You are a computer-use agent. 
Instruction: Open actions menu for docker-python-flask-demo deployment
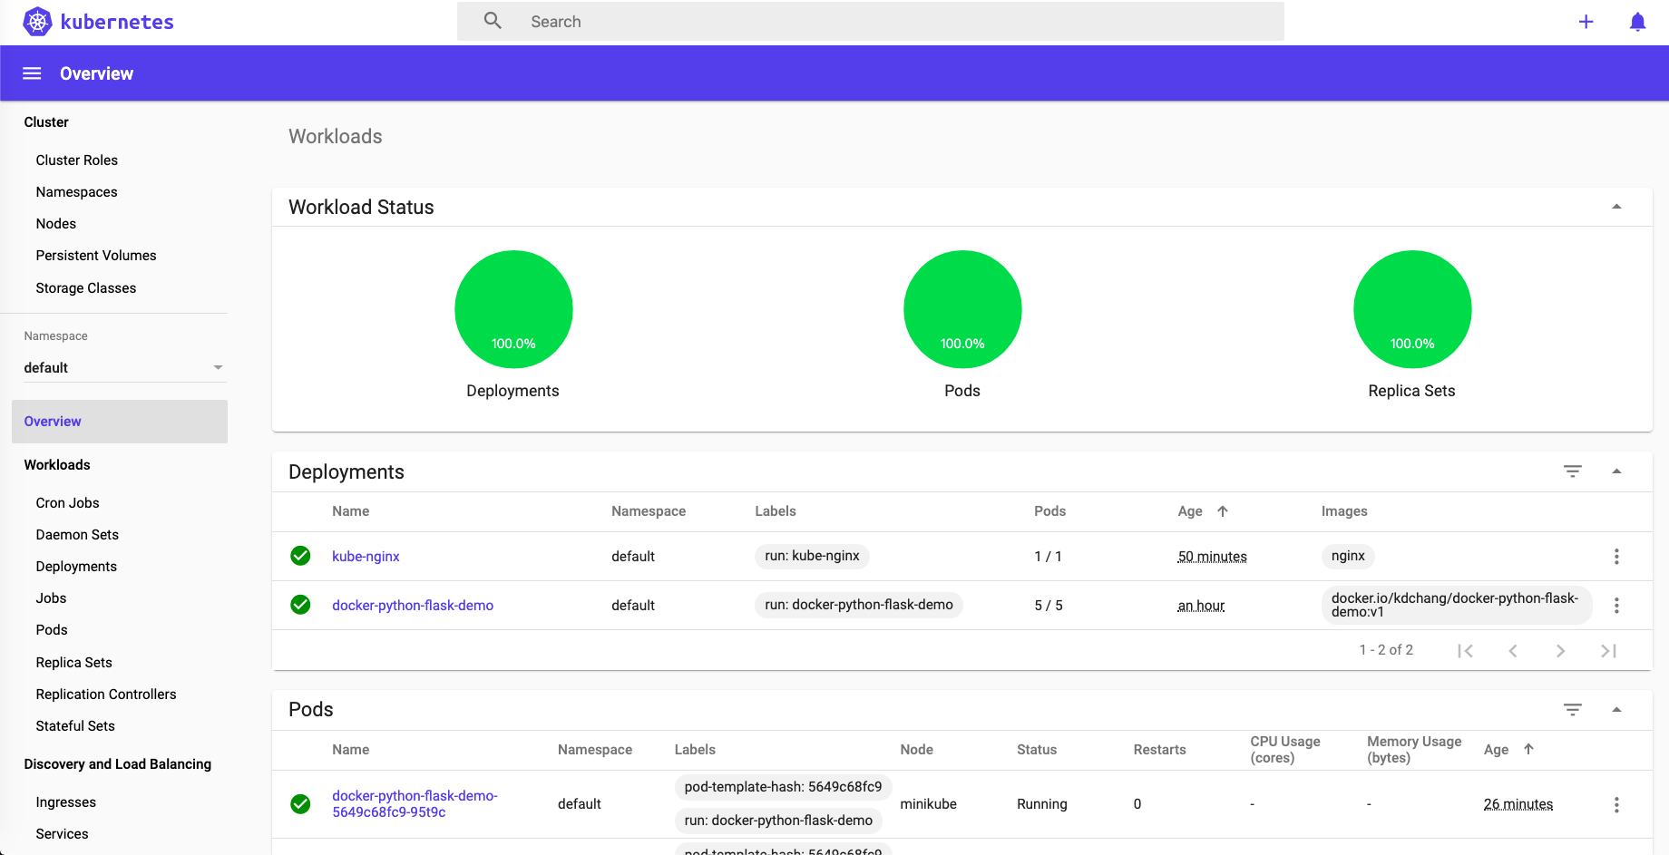[1616, 606]
